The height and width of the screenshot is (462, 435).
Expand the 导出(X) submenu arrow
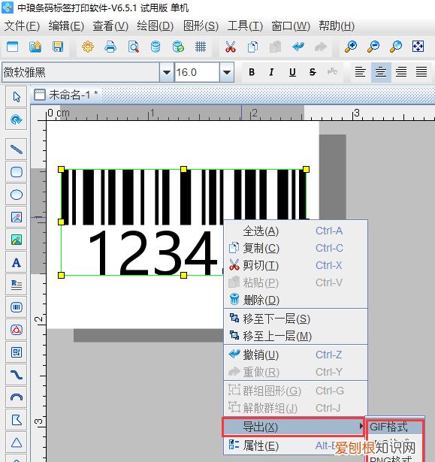361,426
